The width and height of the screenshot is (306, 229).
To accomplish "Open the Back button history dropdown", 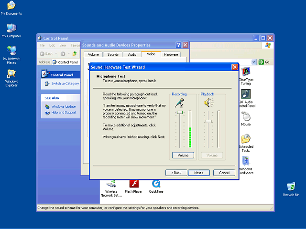I will 56,53.
